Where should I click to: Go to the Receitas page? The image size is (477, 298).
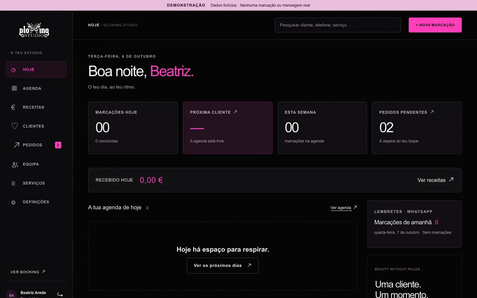pyautogui.click(x=36, y=107)
